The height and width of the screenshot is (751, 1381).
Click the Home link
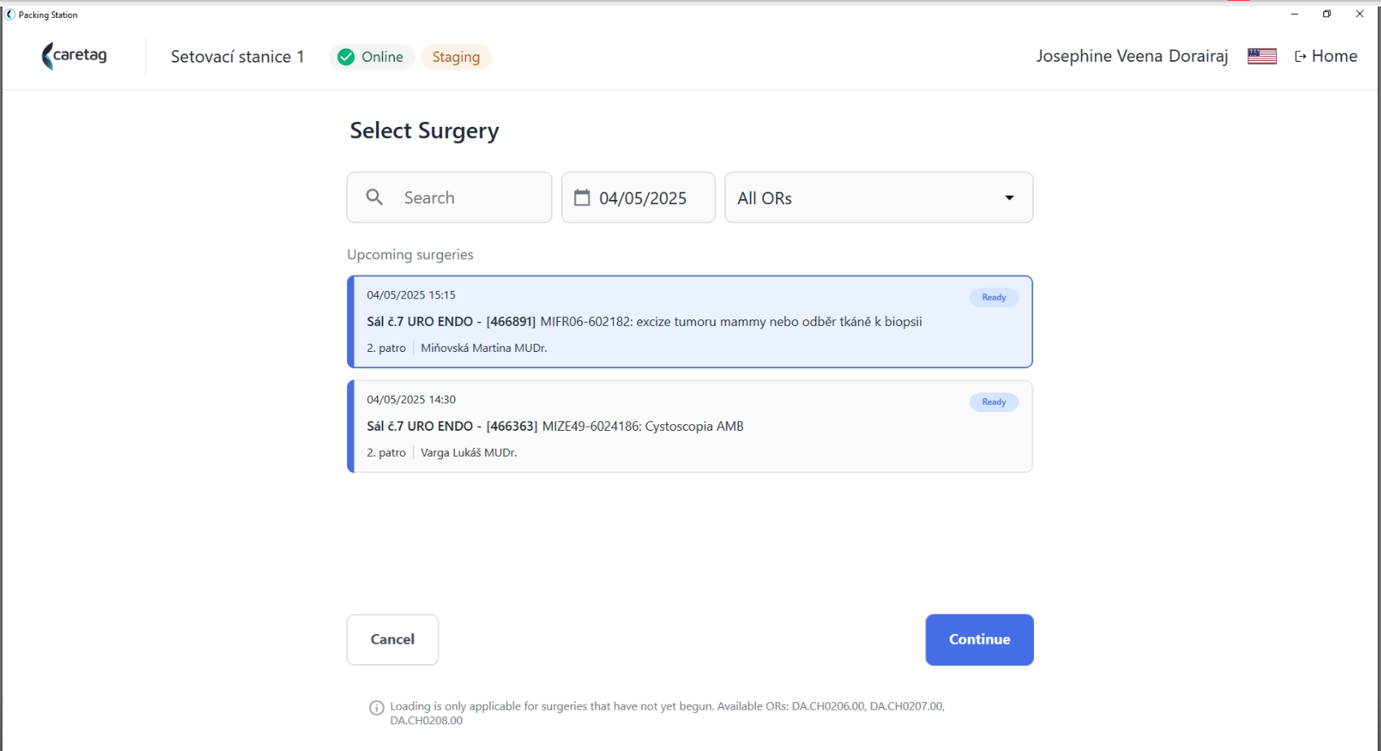point(1326,56)
